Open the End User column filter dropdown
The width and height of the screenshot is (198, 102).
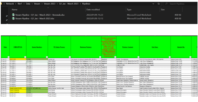(x=169, y=57)
